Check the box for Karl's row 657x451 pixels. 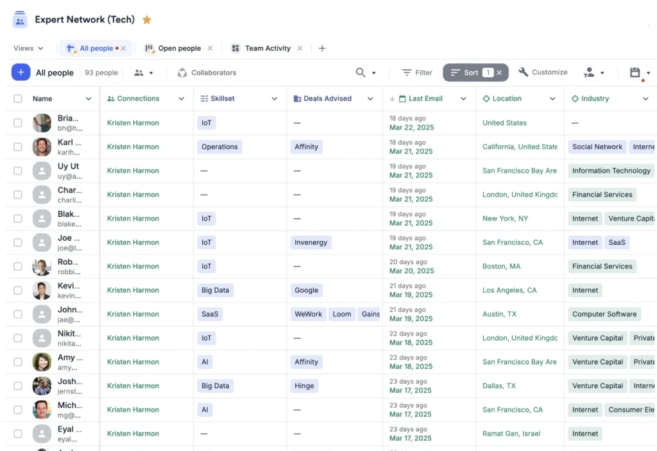click(x=18, y=147)
